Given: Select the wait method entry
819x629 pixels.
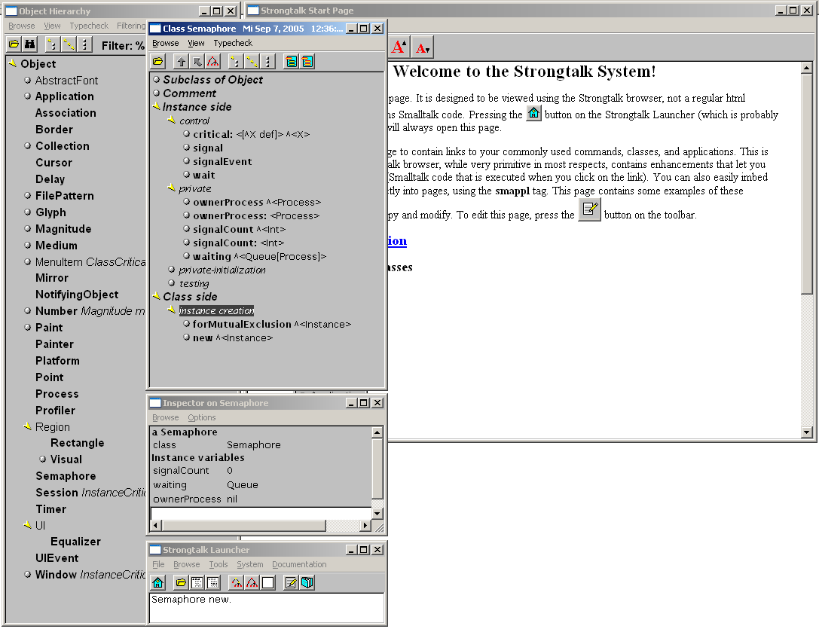Looking at the screenshot, I should pyautogui.click(x=203, y=175).
